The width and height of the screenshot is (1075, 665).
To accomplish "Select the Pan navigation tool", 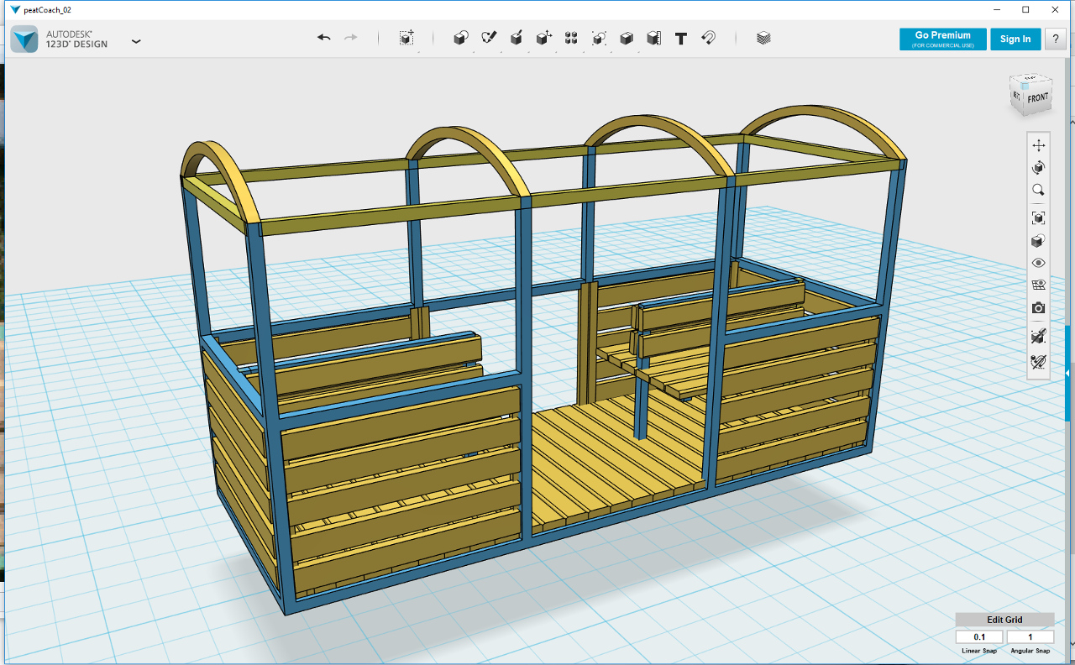I will click(x=1039, y=145).
